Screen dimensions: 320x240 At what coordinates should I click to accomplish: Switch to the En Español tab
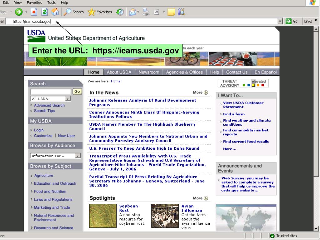[x=266, y=72]
